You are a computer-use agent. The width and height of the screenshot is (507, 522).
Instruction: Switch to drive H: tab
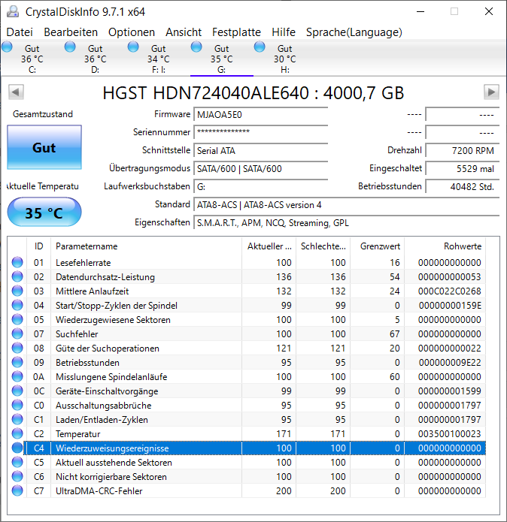pos(284,59)
